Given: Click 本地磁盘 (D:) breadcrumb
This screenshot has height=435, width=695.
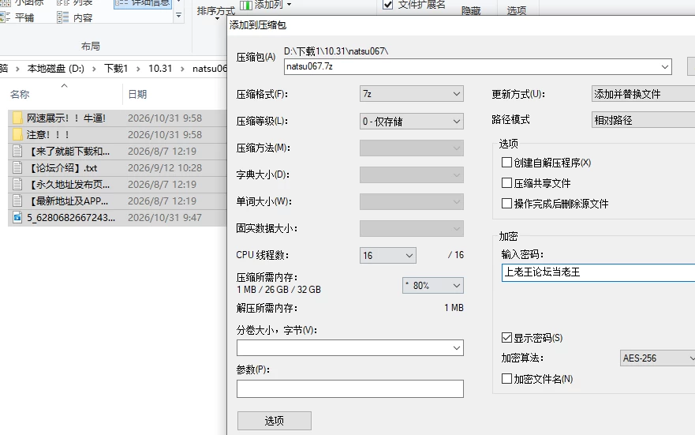Looking at the screenshot, I should (x=56, y=69).
